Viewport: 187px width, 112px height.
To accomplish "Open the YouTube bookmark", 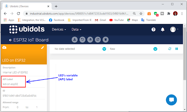I will [117, 20].
